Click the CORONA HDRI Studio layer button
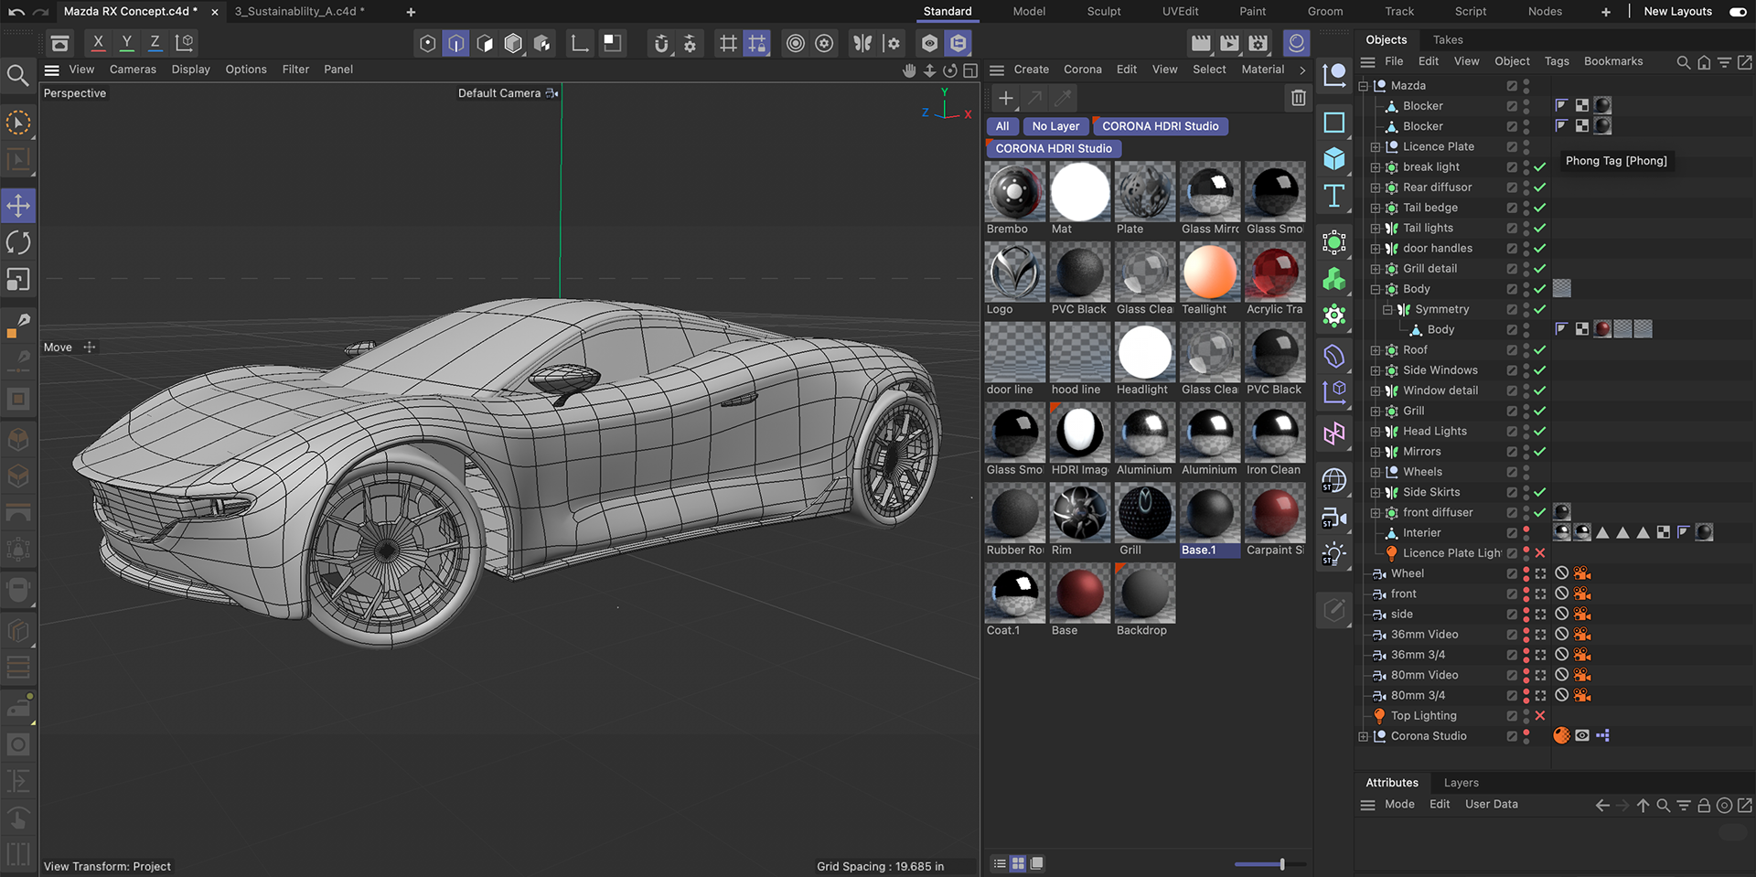The height and width of the screenshot is (877, 1756). tap(1160, 126)
